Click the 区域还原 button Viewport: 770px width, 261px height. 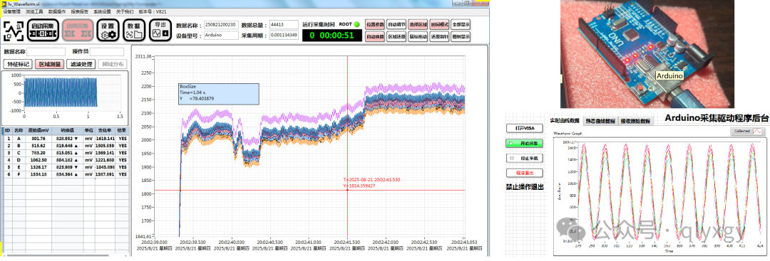(x=396, y=37)
